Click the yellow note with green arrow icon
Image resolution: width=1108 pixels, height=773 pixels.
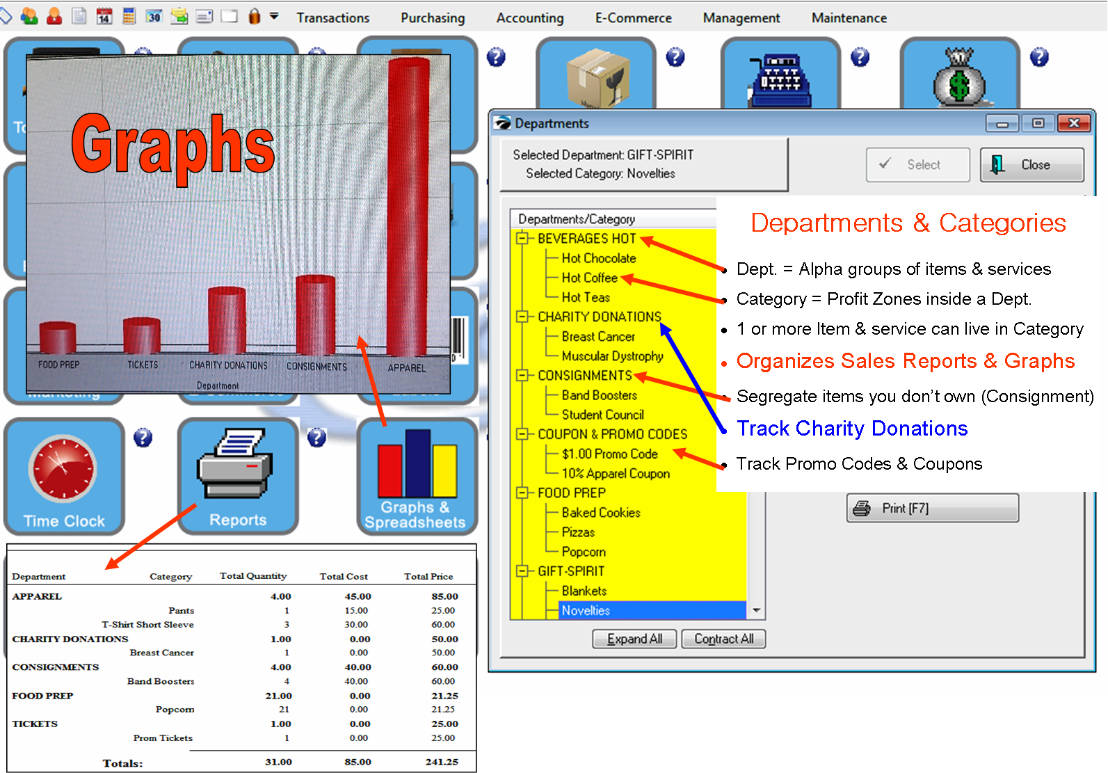[x=179, y=15]
